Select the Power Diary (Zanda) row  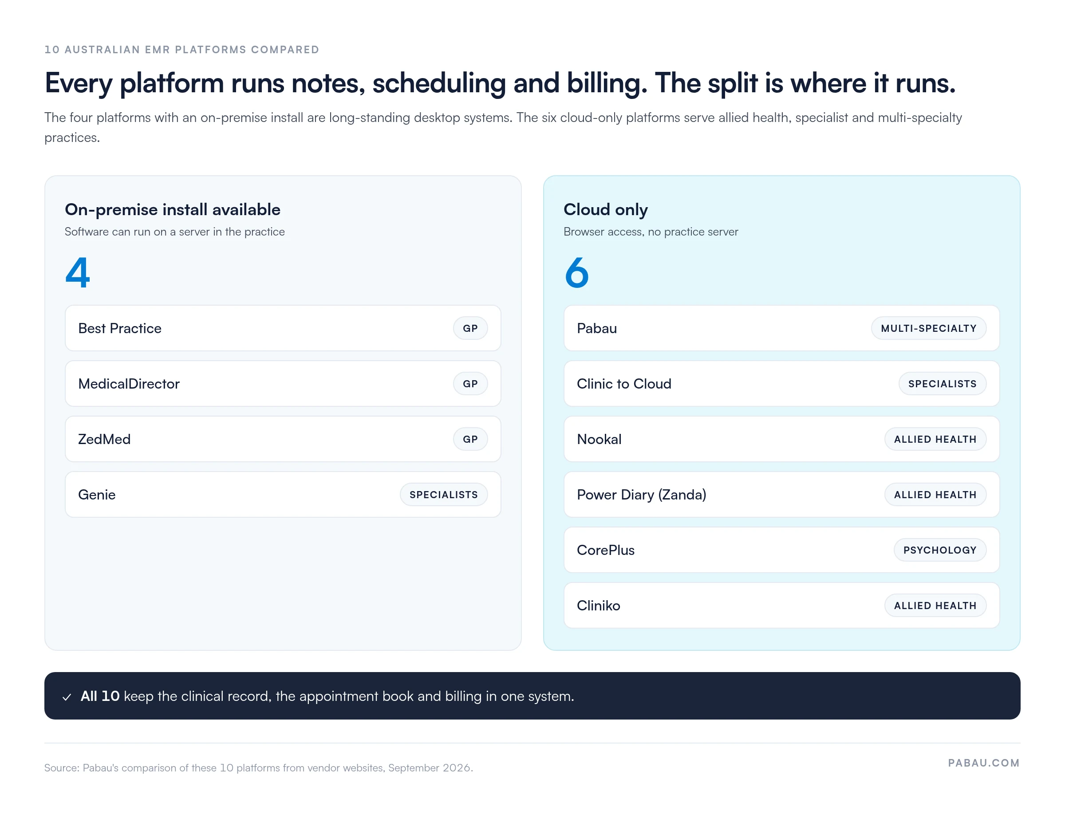coord(782,495)
